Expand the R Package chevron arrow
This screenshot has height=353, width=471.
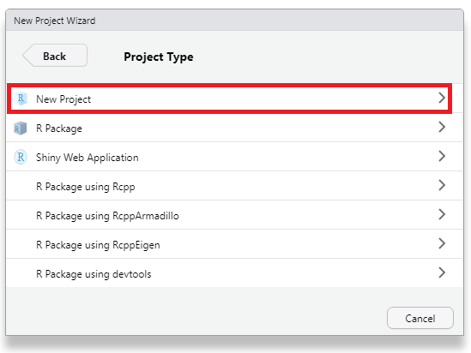coord(442,127)
